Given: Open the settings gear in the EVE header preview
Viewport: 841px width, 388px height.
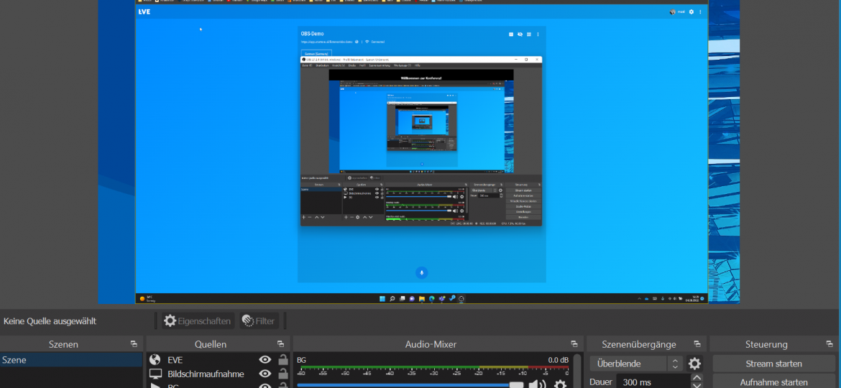Looking at the screenshot, I should point(691,11).
